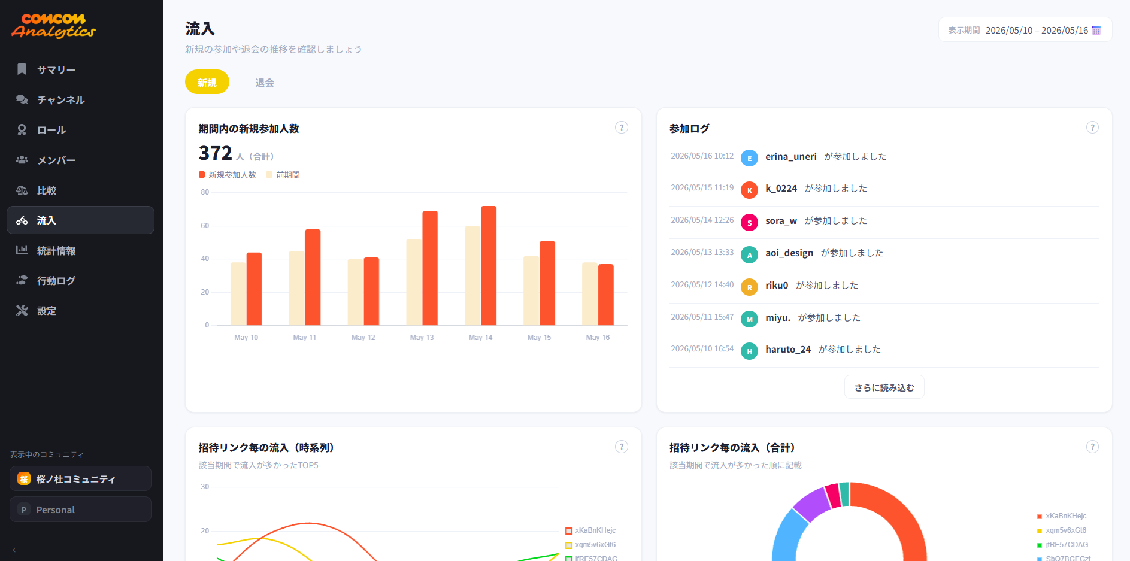Click 372 total count text
The height and width of the screenshot is (561, 1130).
pyautogui.click(x=216, y=153)
